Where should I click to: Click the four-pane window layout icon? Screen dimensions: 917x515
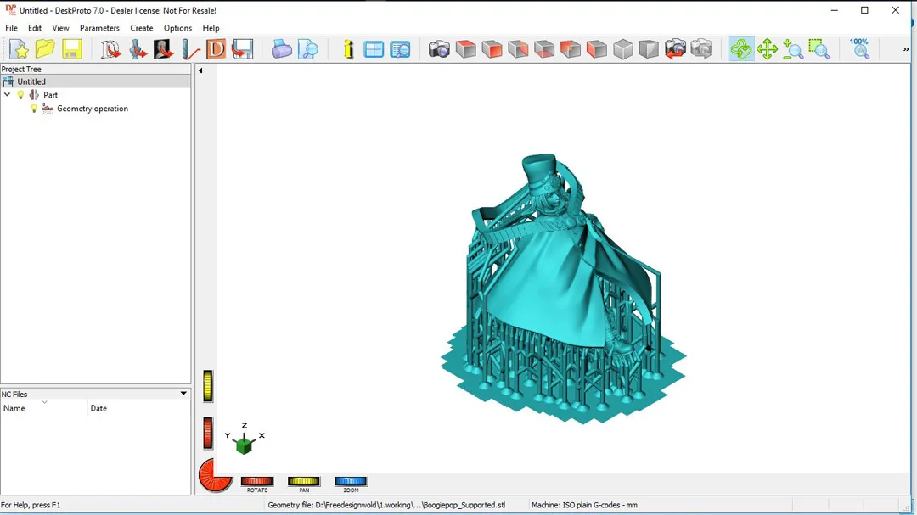point(373,49)
